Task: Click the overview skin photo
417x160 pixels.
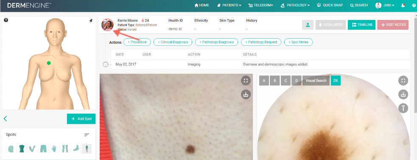Action: (x=176, y=117)
